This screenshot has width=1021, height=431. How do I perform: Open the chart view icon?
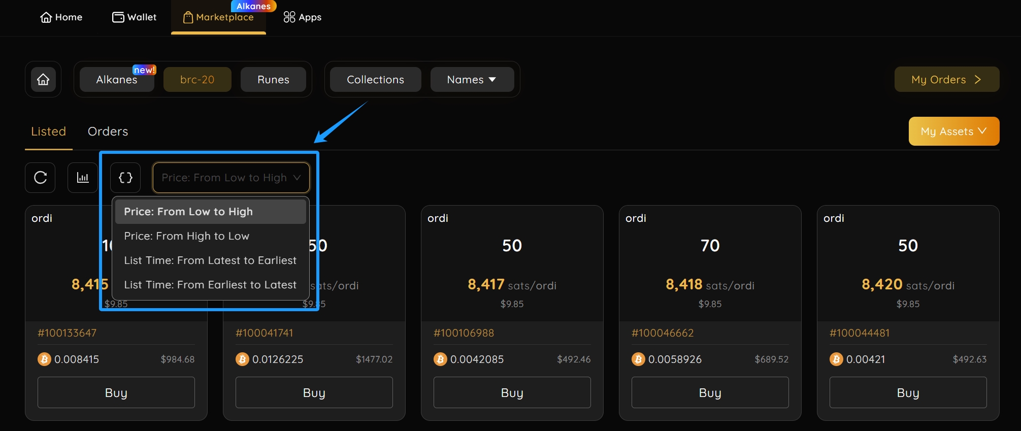click(x=82, y=178)
